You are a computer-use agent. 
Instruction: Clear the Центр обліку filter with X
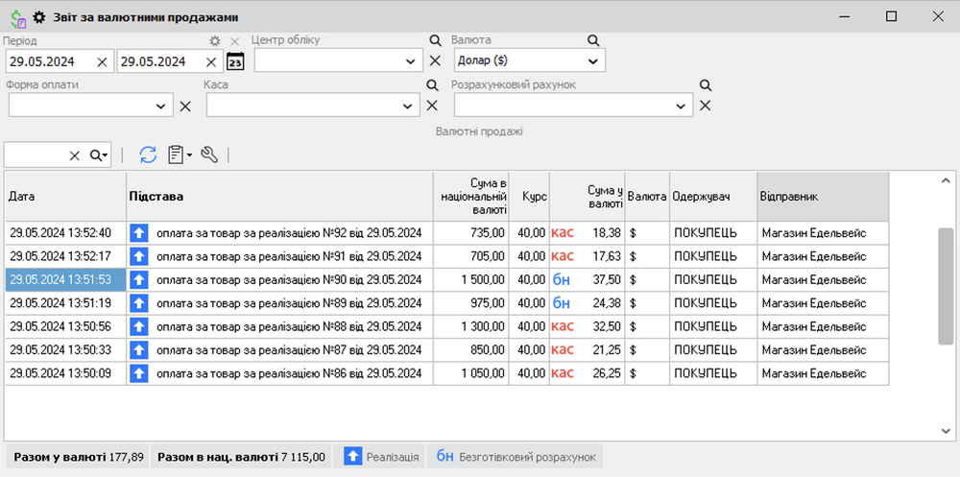(x=435, y=61)
